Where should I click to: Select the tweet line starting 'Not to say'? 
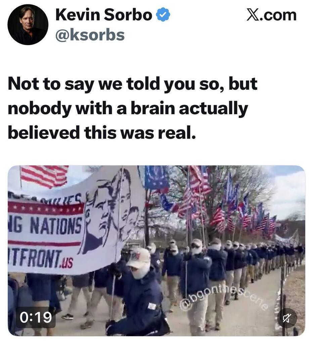(132, 84)
